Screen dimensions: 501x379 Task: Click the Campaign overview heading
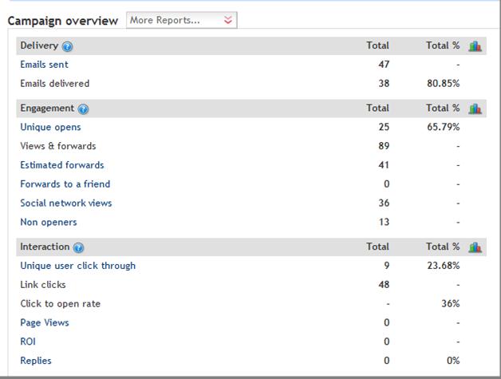point(63,21)
